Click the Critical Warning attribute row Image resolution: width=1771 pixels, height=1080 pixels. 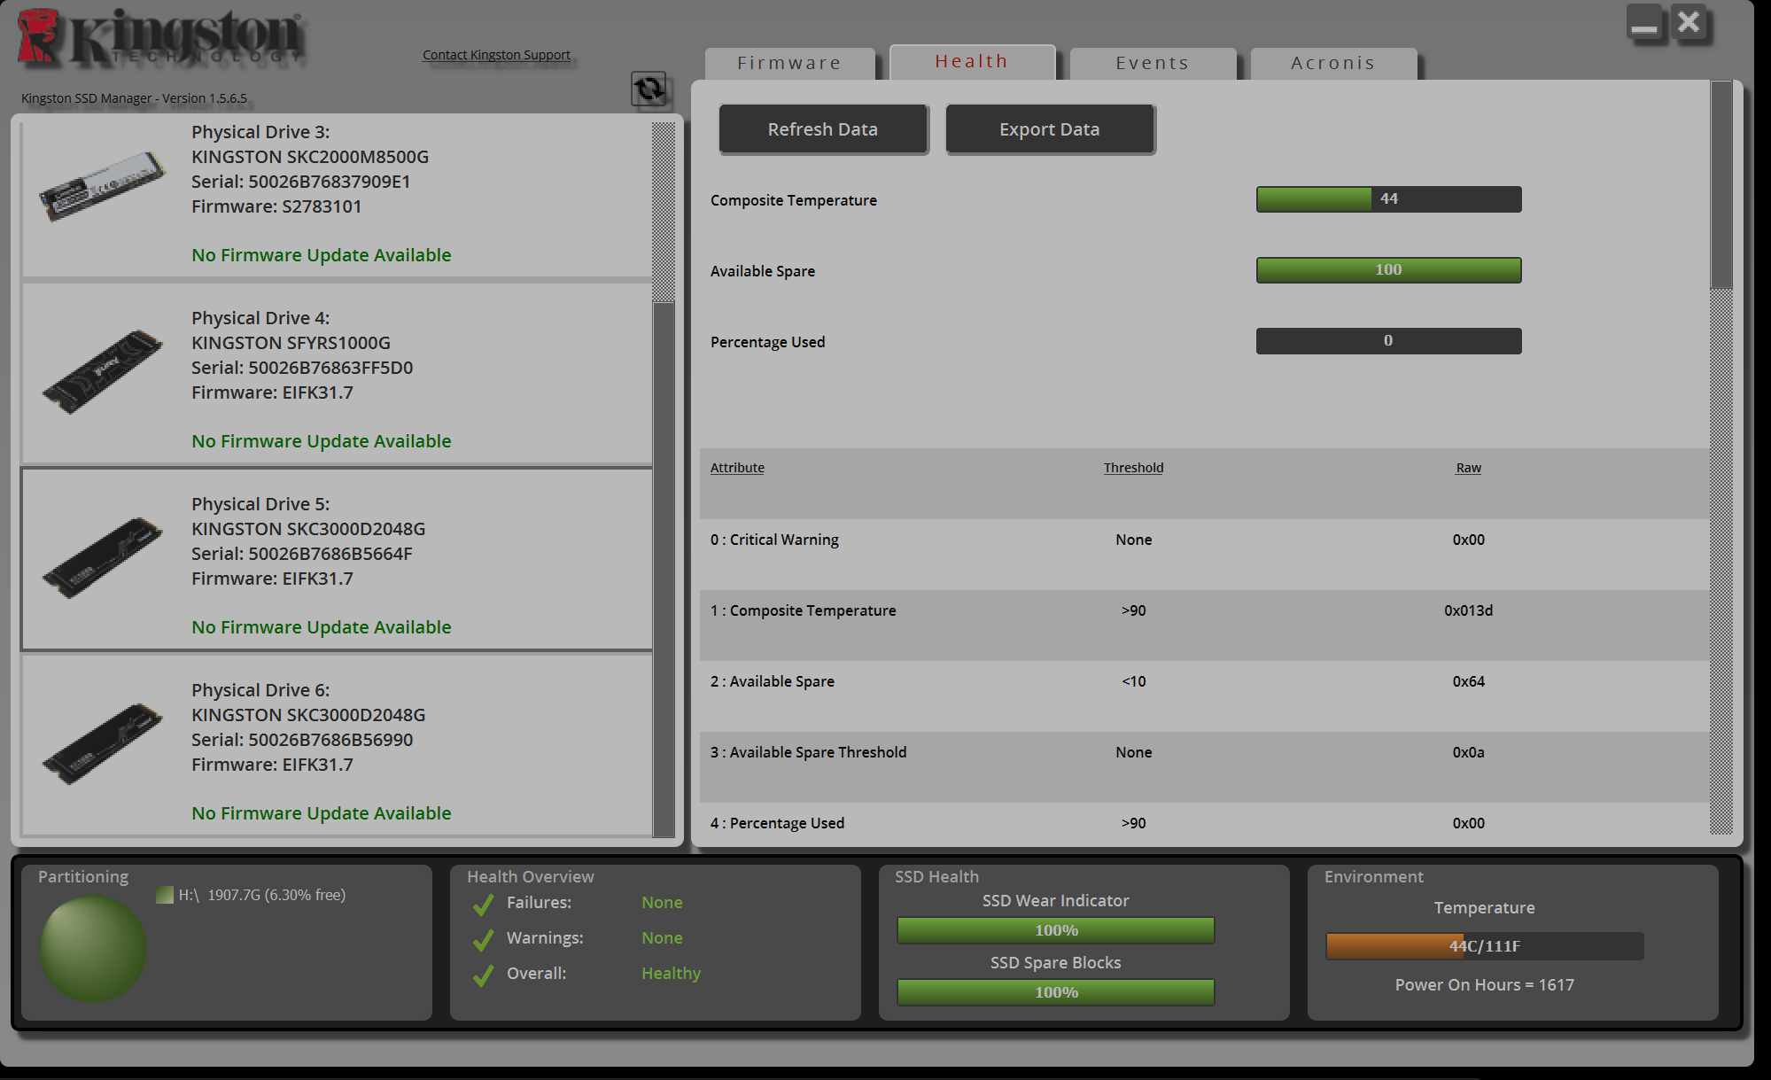1204,555
